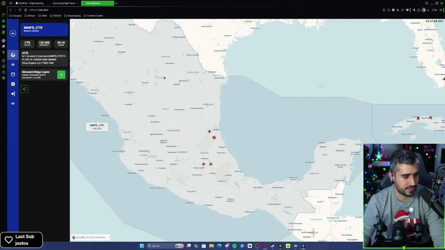The width and height of the screenshot is (445, 250).
Task: Zoom out the map with minus
Action: click(x=73, y=25)
